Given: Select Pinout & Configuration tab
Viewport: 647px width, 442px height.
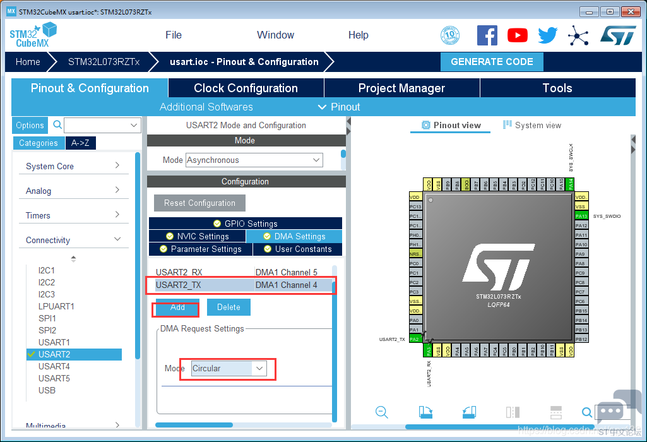Looking at the screenshot, I should (90, 88).
